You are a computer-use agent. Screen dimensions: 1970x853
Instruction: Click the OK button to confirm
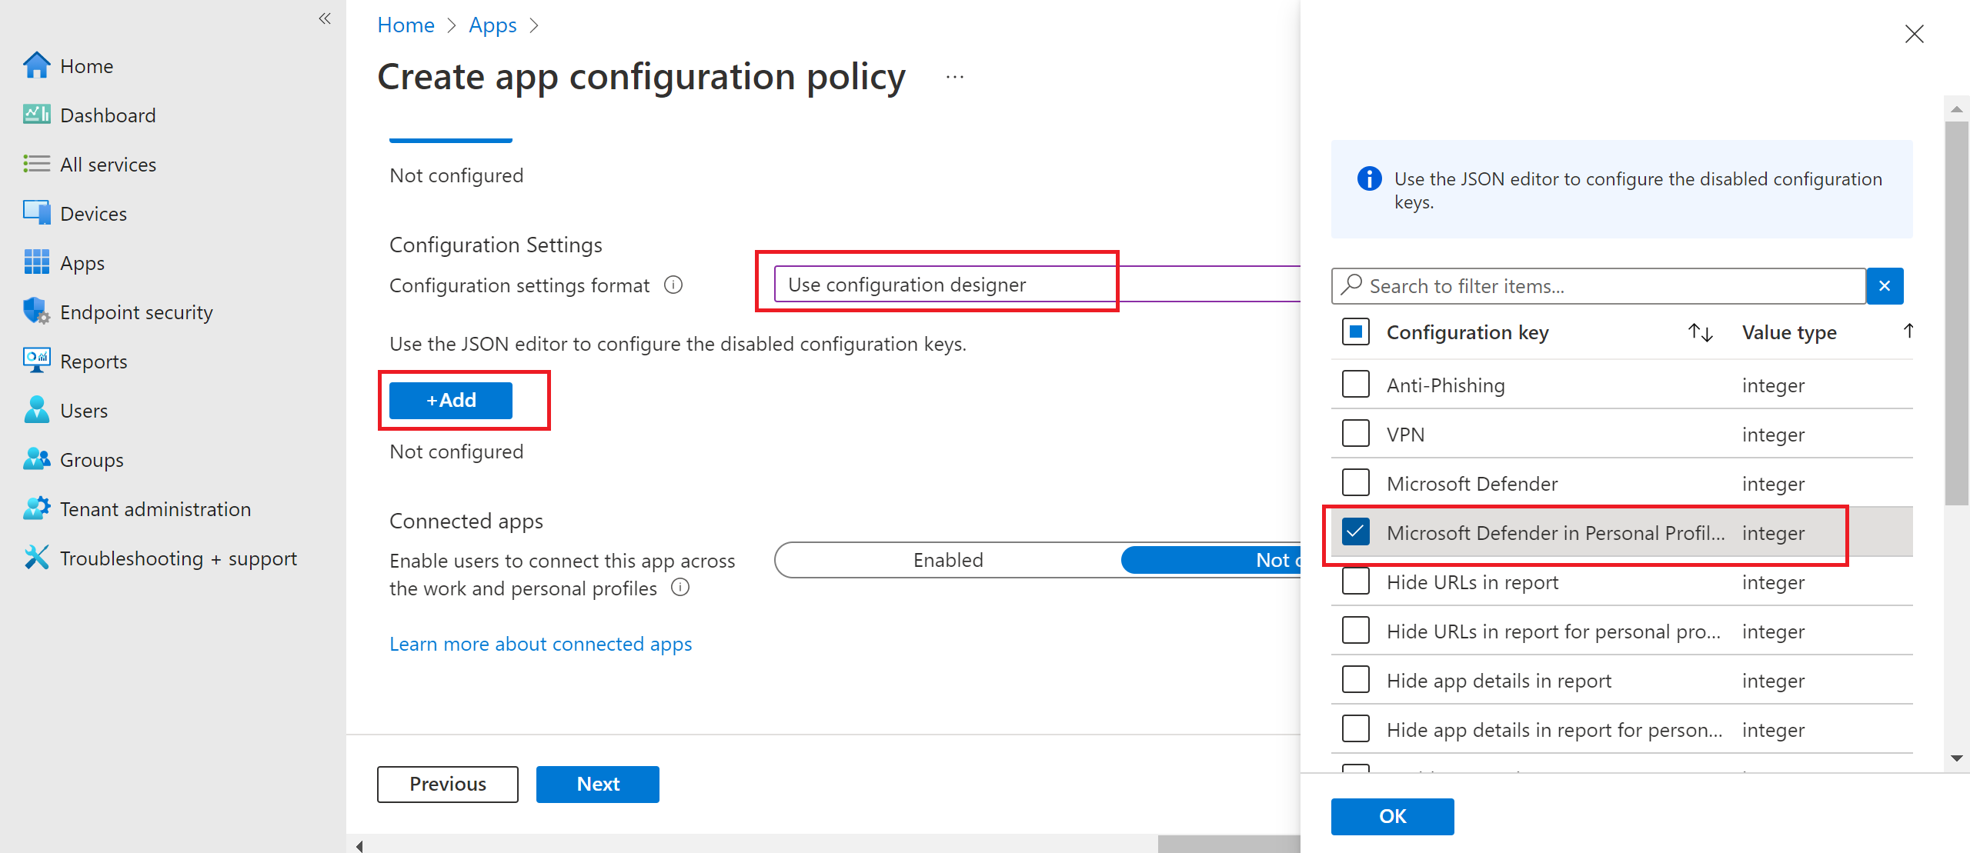click(1392, 815)
